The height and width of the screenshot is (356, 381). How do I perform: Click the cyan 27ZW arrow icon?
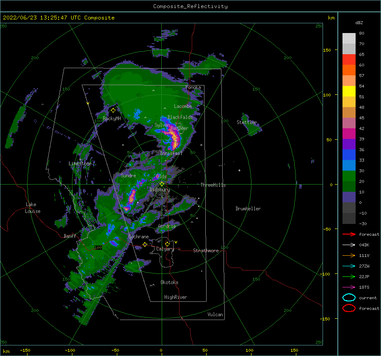click(x=349, y=266)
